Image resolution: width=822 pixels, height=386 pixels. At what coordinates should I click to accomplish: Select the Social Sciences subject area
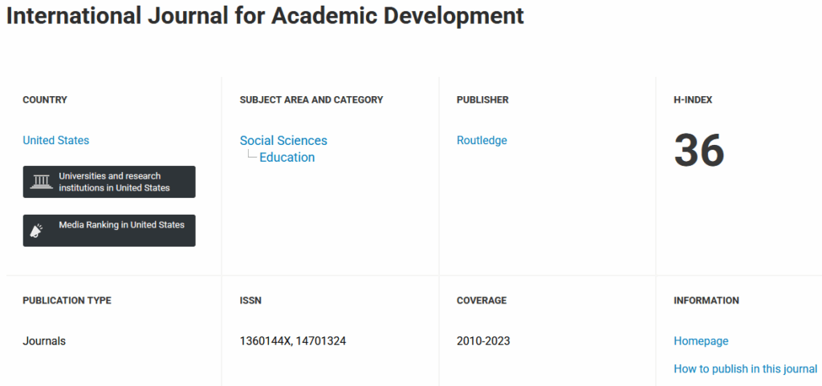[x=283, y=140]
